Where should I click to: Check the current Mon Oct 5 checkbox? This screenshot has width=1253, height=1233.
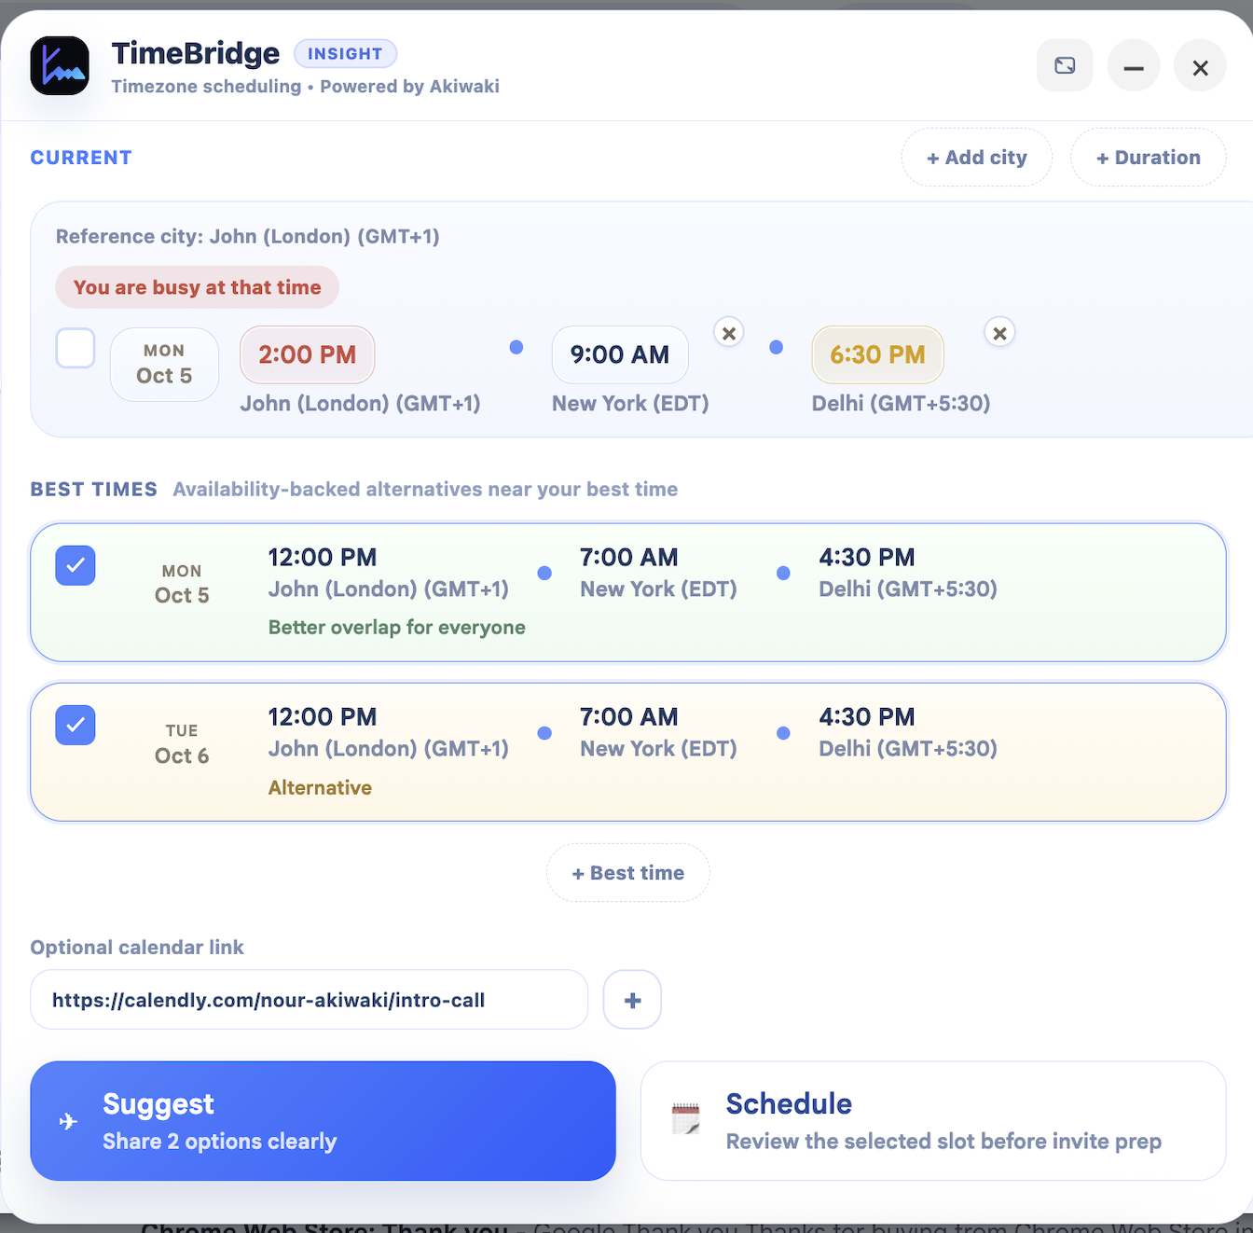(x=76, y=349)
